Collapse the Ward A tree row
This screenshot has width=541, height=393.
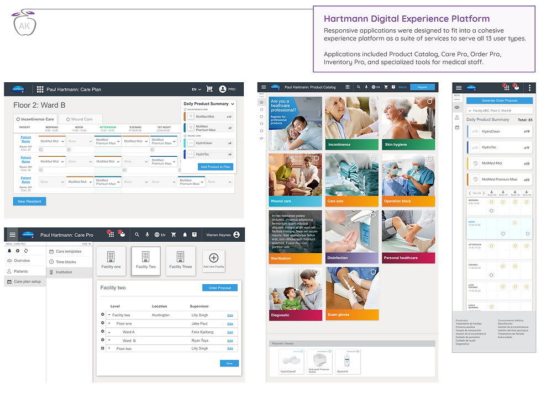click(109, 332)
